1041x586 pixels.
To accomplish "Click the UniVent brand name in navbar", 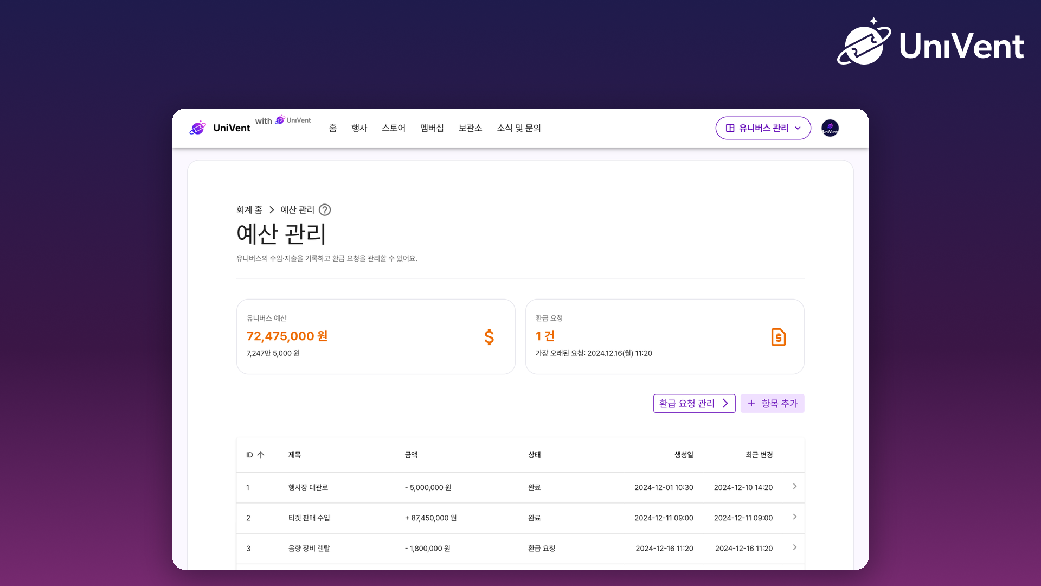I will click(232, 128).
